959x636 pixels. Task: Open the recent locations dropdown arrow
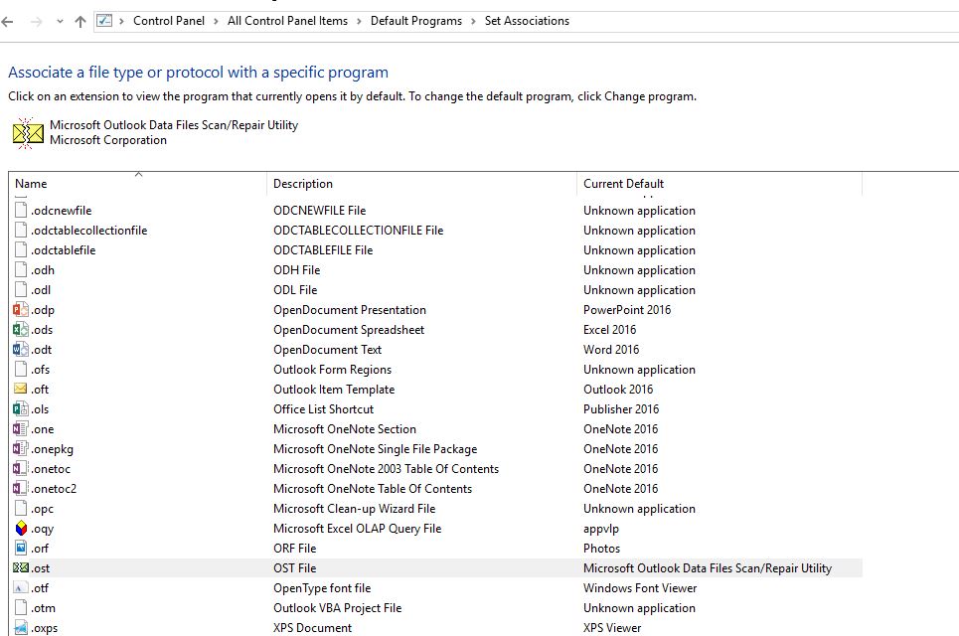pyautogui.click(x=60, y=22)
